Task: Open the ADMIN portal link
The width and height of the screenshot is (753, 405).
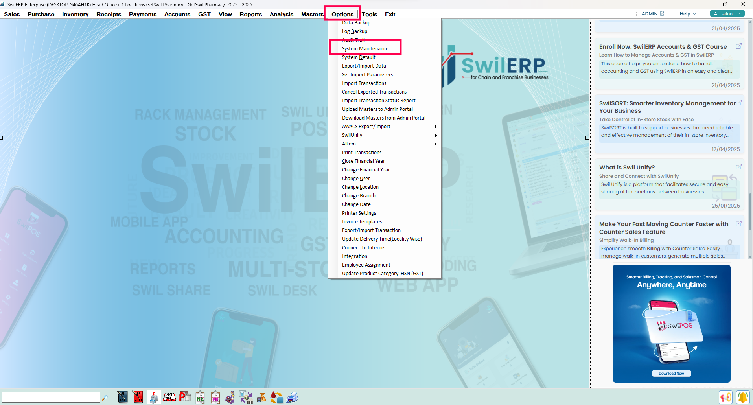Action: coord(653,14)
